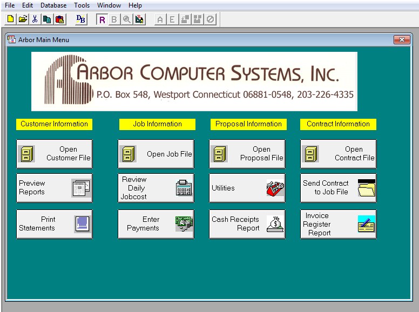
Task: Click the Copy toolbar icon
Action: [47, 19]
